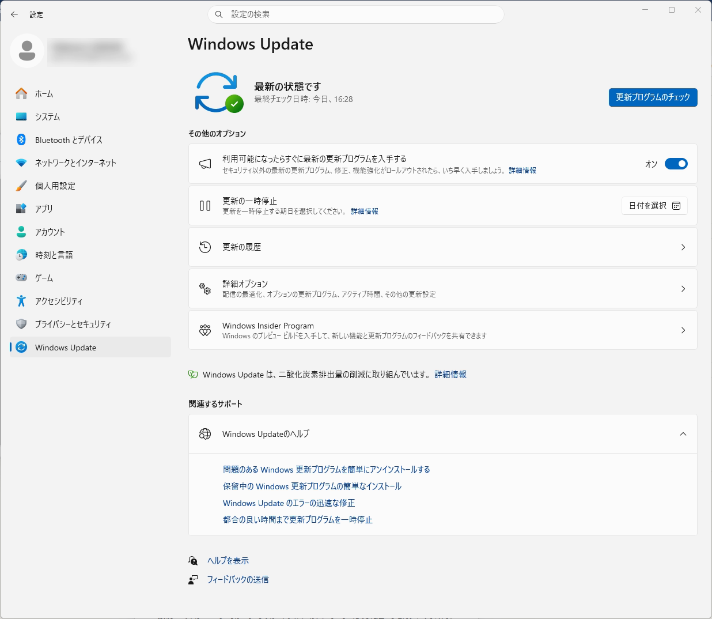Screen dimensions: 712x619
Task: Click the megaphone icon for latest updates
Action: (205, 164)
